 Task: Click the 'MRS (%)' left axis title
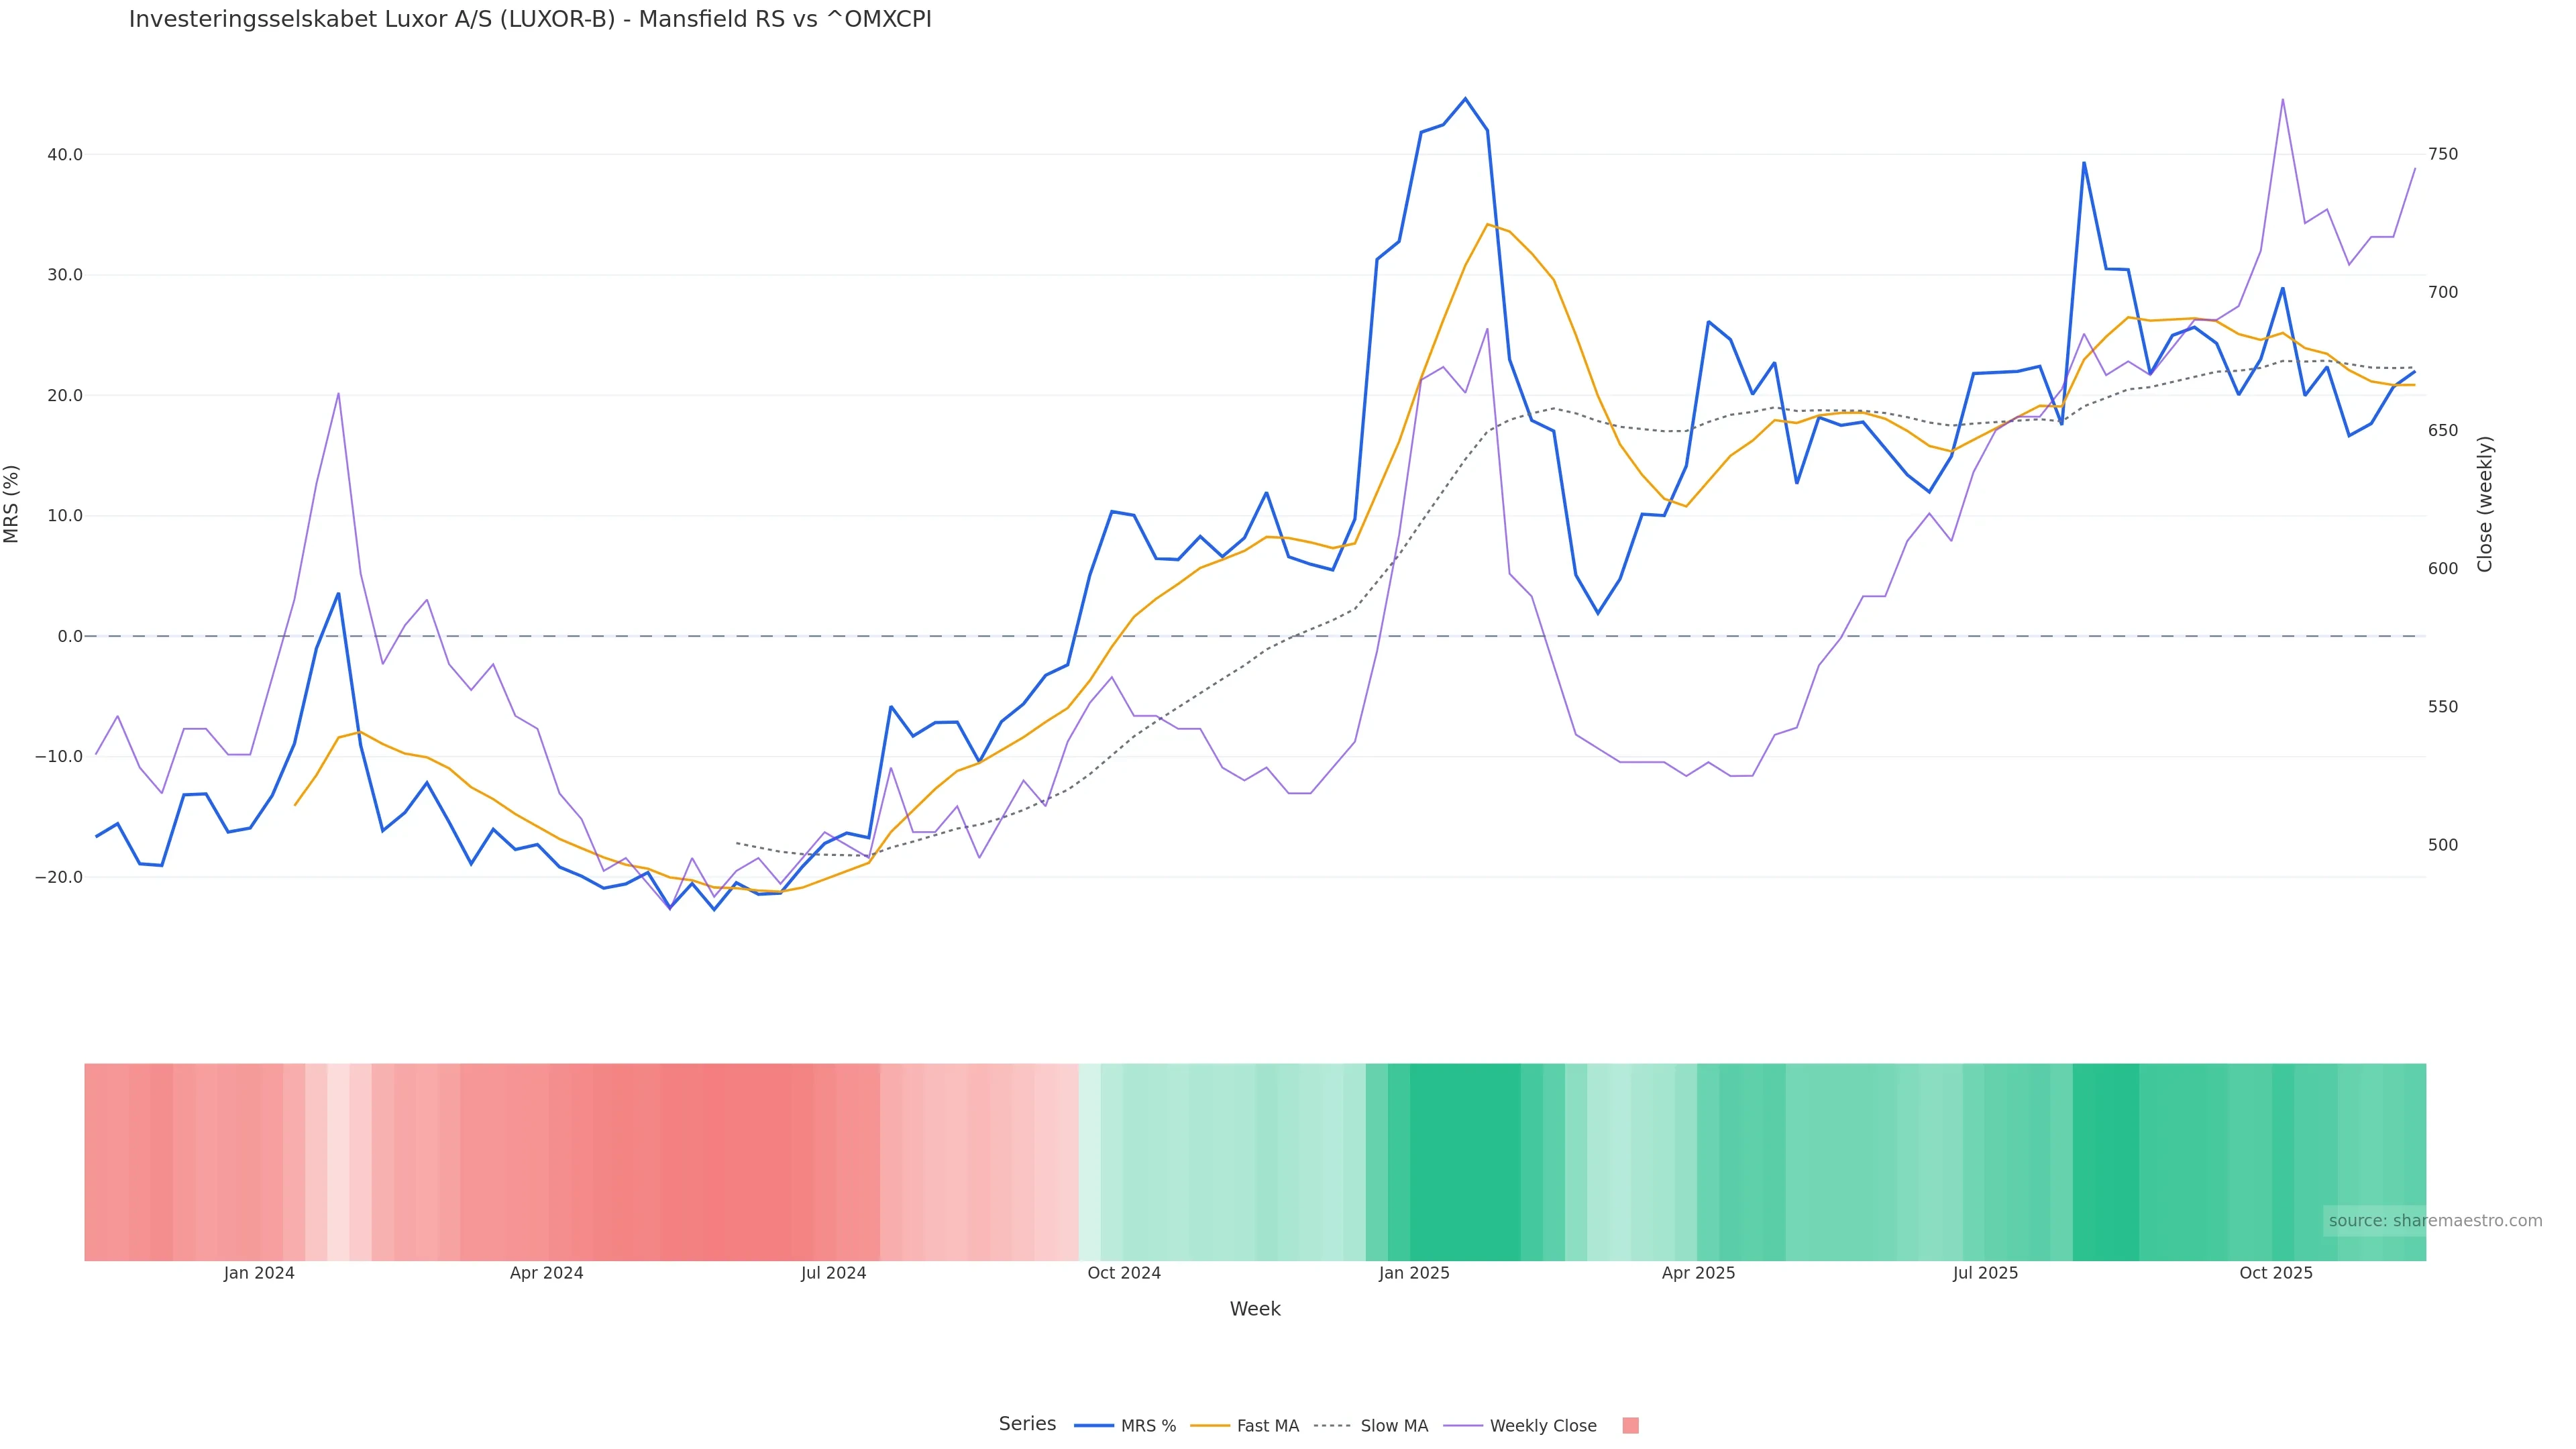click(x=12, y=503)
